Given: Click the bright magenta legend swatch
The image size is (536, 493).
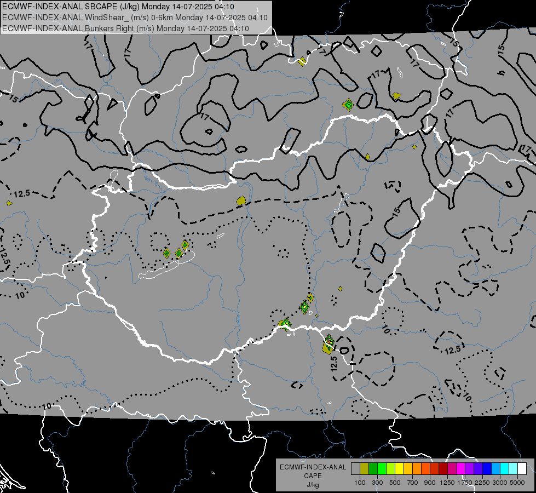Looking at the screenshot, I should (x=461, y=468).
